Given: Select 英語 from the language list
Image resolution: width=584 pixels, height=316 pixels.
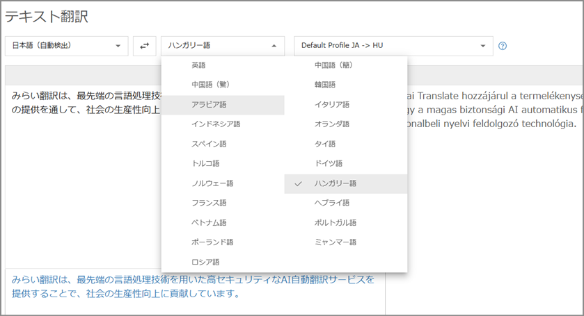Looking at the screenshot, I should point(199,65).
